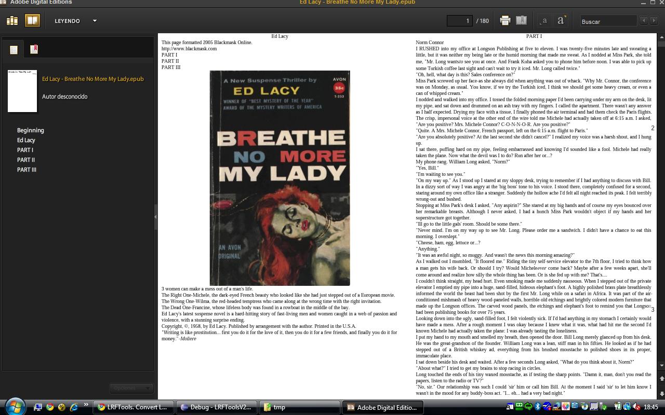665x415 pixels.
Task: Jump to 'PART I' in contents sidebar
Action: [25, 150]
